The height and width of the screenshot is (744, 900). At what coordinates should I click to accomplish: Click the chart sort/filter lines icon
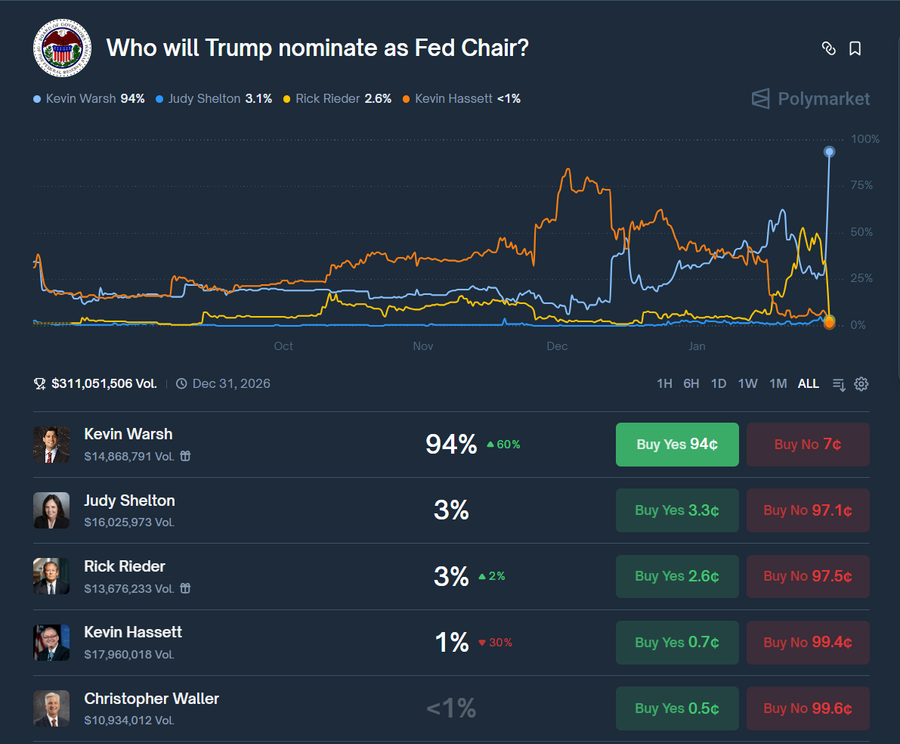click(x=839, y=384)
